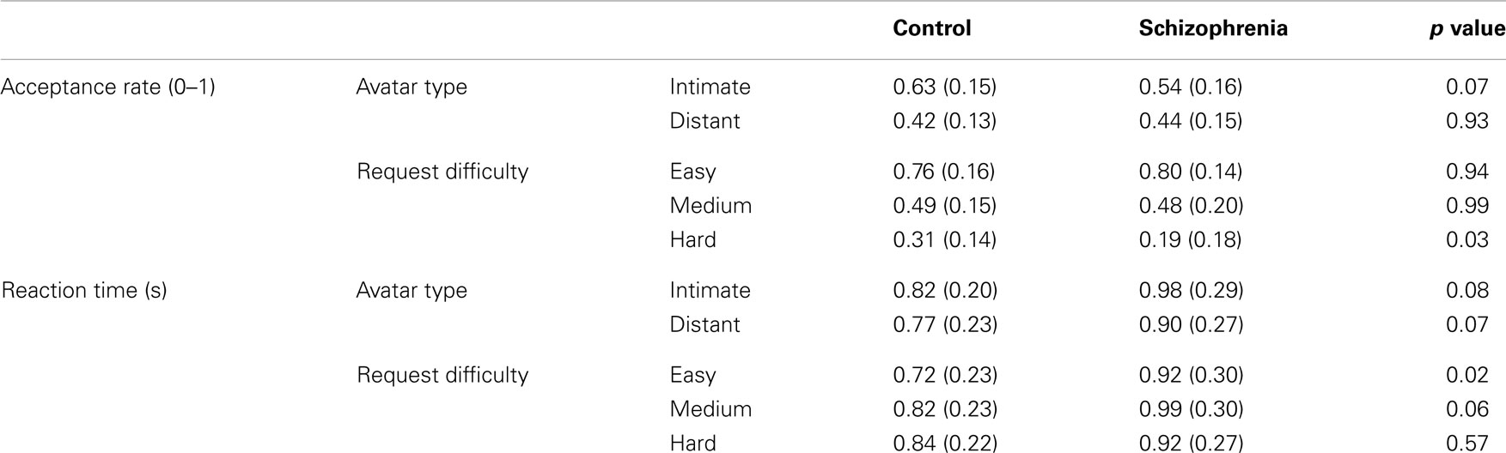The width and height of the screenshot is (1506, 453).
Task: Click the schizophrenia value 0.99 (0.30)
Action: (x=1192, y=409)
